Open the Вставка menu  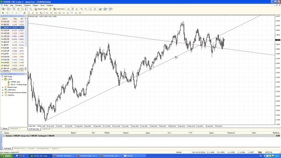coord(18,5)
